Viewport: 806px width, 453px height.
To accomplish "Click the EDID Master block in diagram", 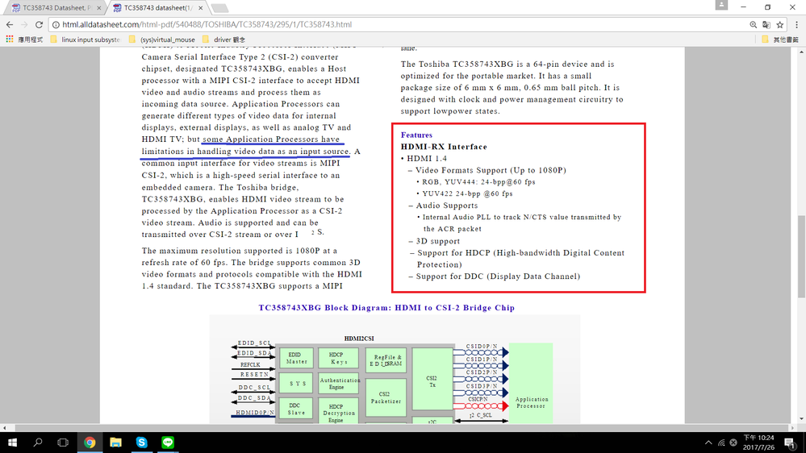I will (296, 358).
